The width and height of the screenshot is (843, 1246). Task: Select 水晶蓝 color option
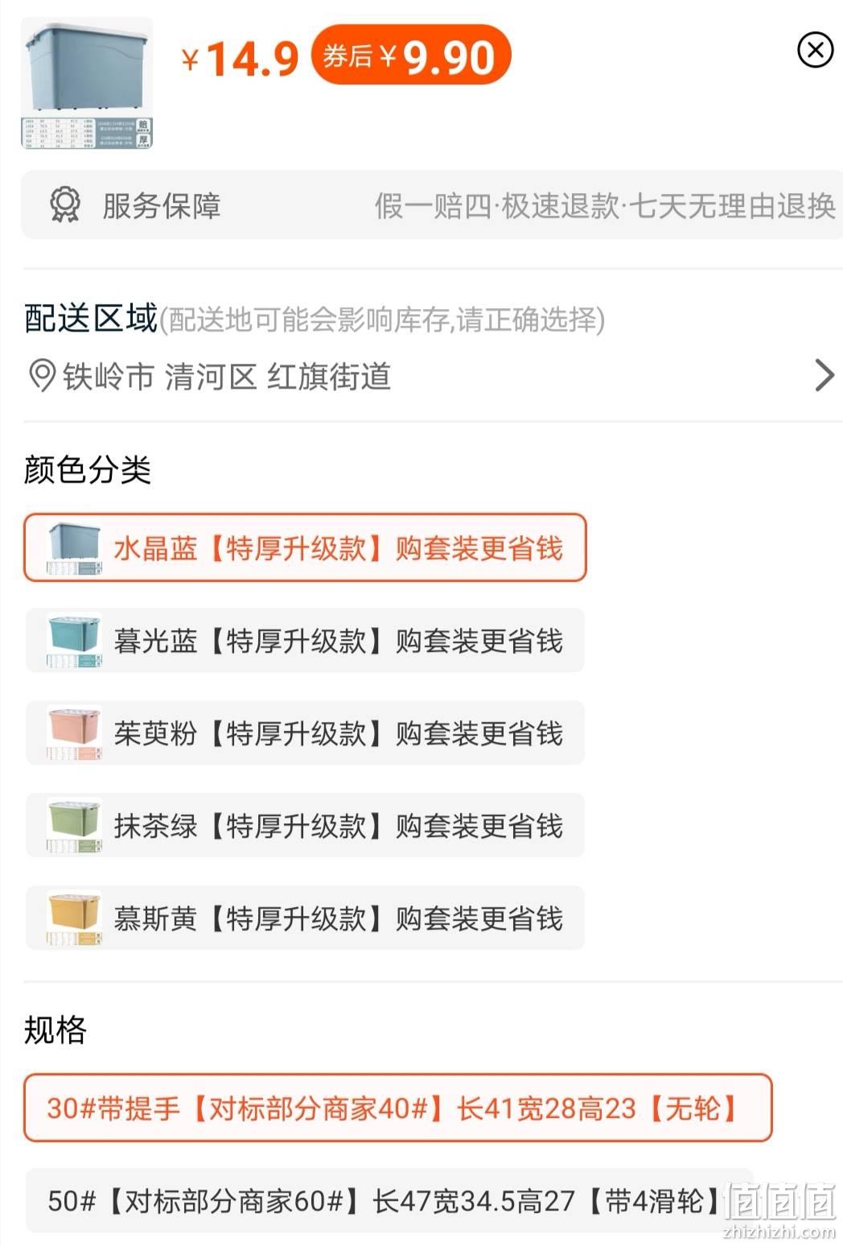pos(305,548)
